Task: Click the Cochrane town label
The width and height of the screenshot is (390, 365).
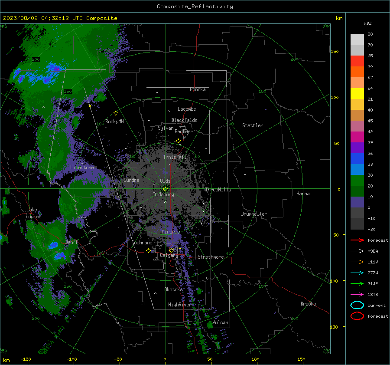Action: click(x=142, y=243)
